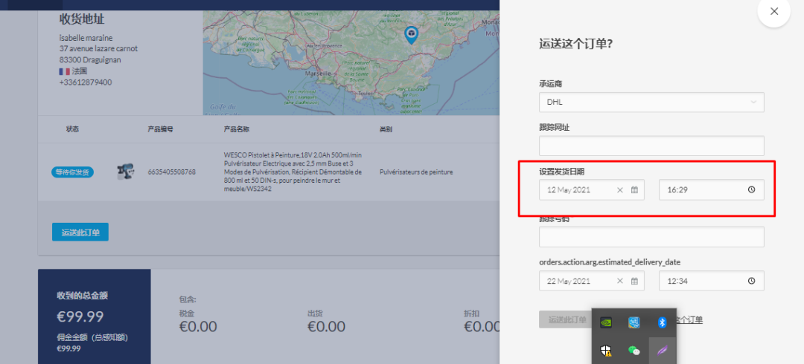
Task: Open clock picker for 16:29 time
Action: click(x=752, y=189)
